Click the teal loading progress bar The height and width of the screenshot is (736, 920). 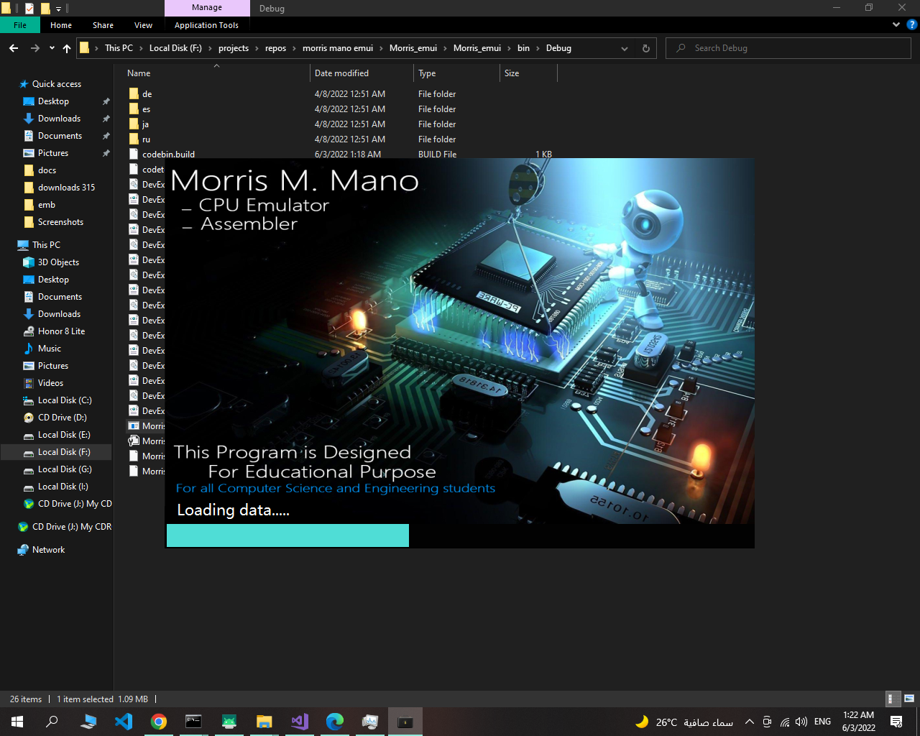[x=287, y=535]
